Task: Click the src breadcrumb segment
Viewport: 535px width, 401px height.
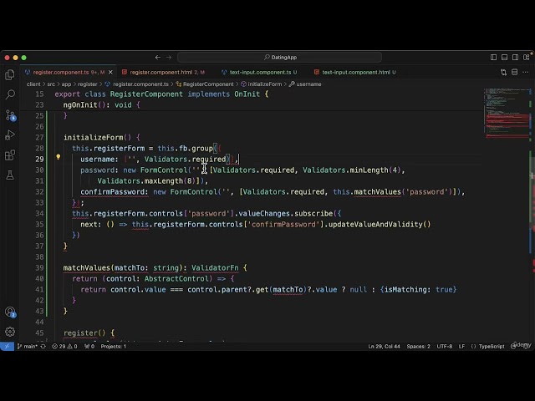Action: click(51, 84)
